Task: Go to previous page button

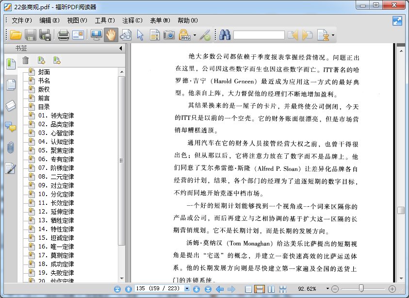Action: 129,289
